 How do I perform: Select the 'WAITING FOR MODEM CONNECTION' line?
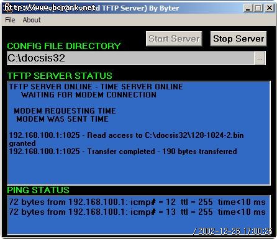[x=89, y=95]
